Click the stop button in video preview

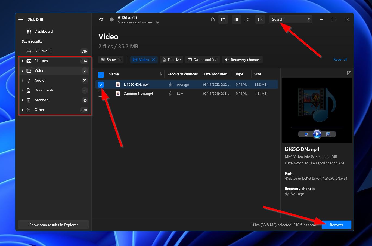(306, 134)
